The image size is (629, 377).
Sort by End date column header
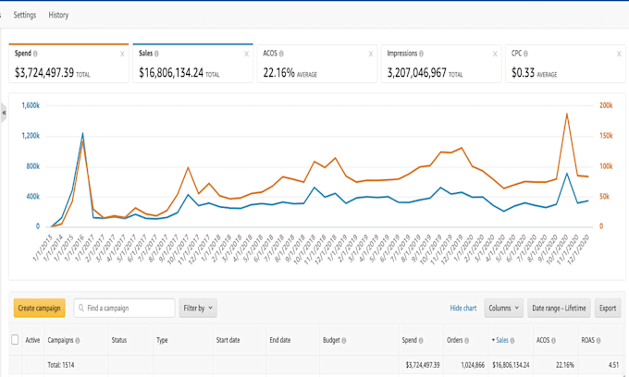tap(280, 340)
